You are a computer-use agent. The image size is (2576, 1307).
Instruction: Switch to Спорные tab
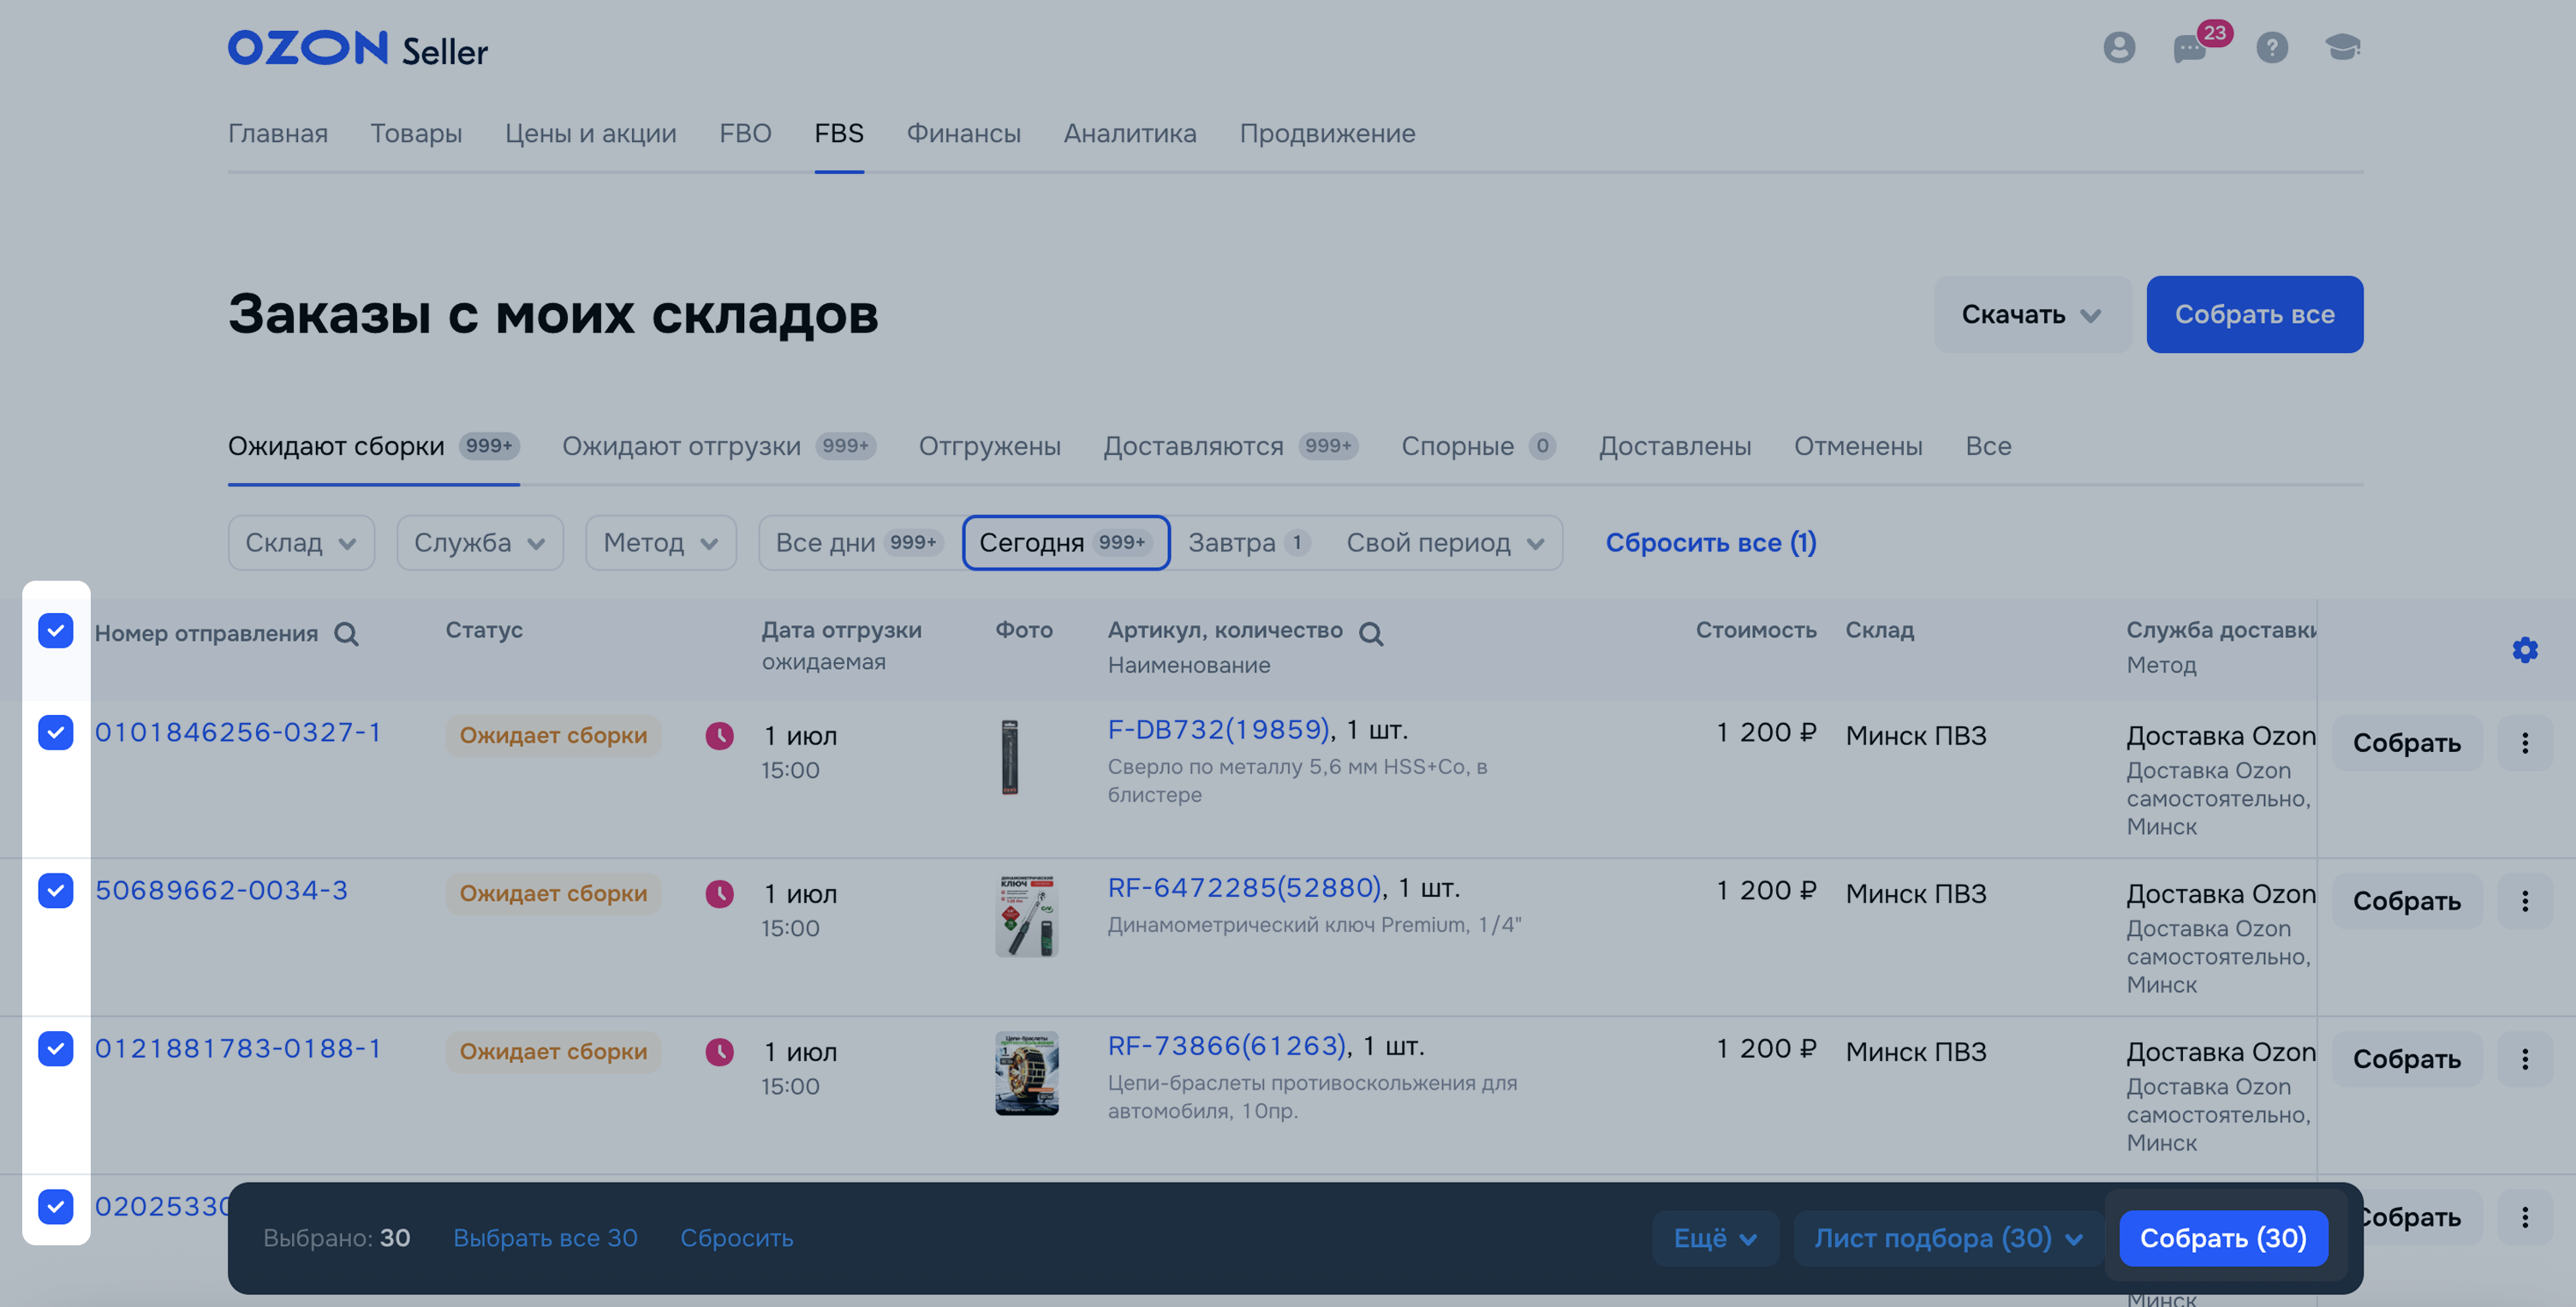point(1478,446)
